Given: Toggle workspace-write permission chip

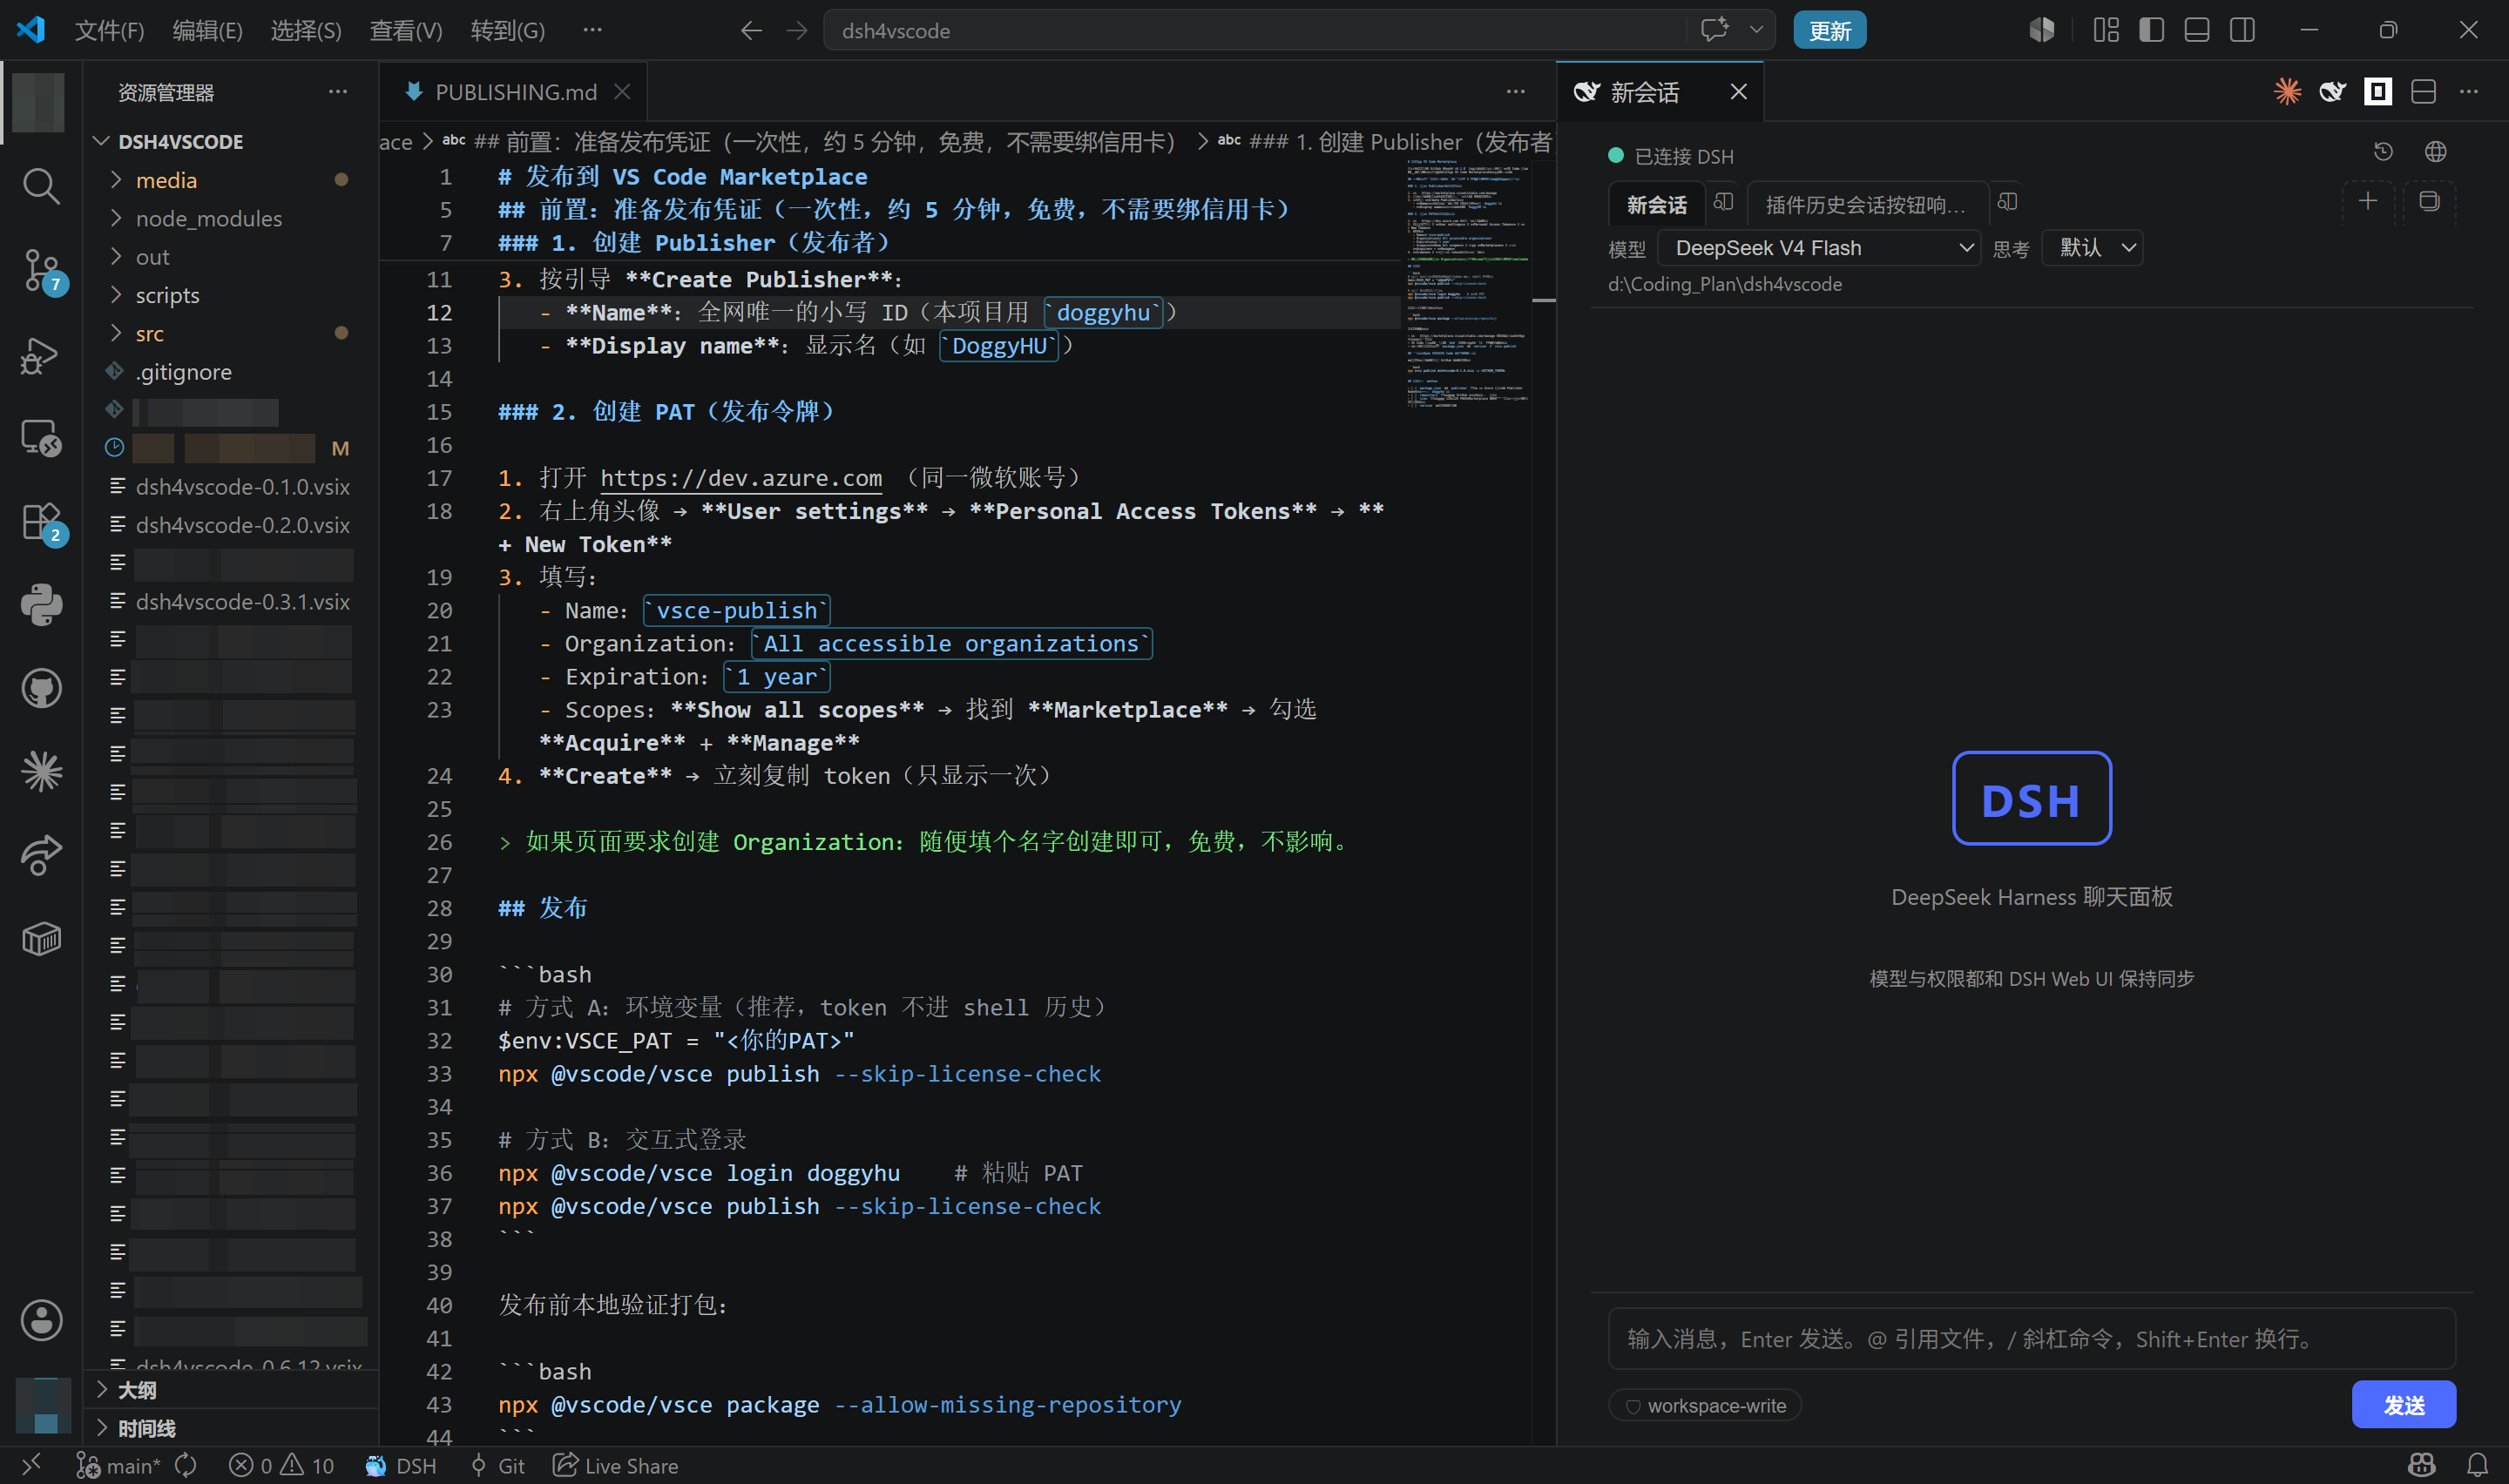Looking at the screenshot, I should tap(1705, 1405).
